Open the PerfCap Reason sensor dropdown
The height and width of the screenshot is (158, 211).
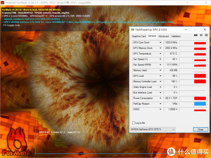(x=160, y=104)
